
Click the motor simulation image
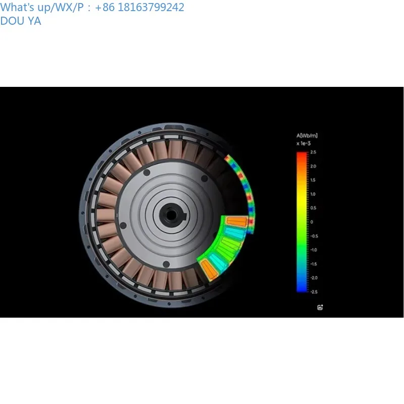201,202
